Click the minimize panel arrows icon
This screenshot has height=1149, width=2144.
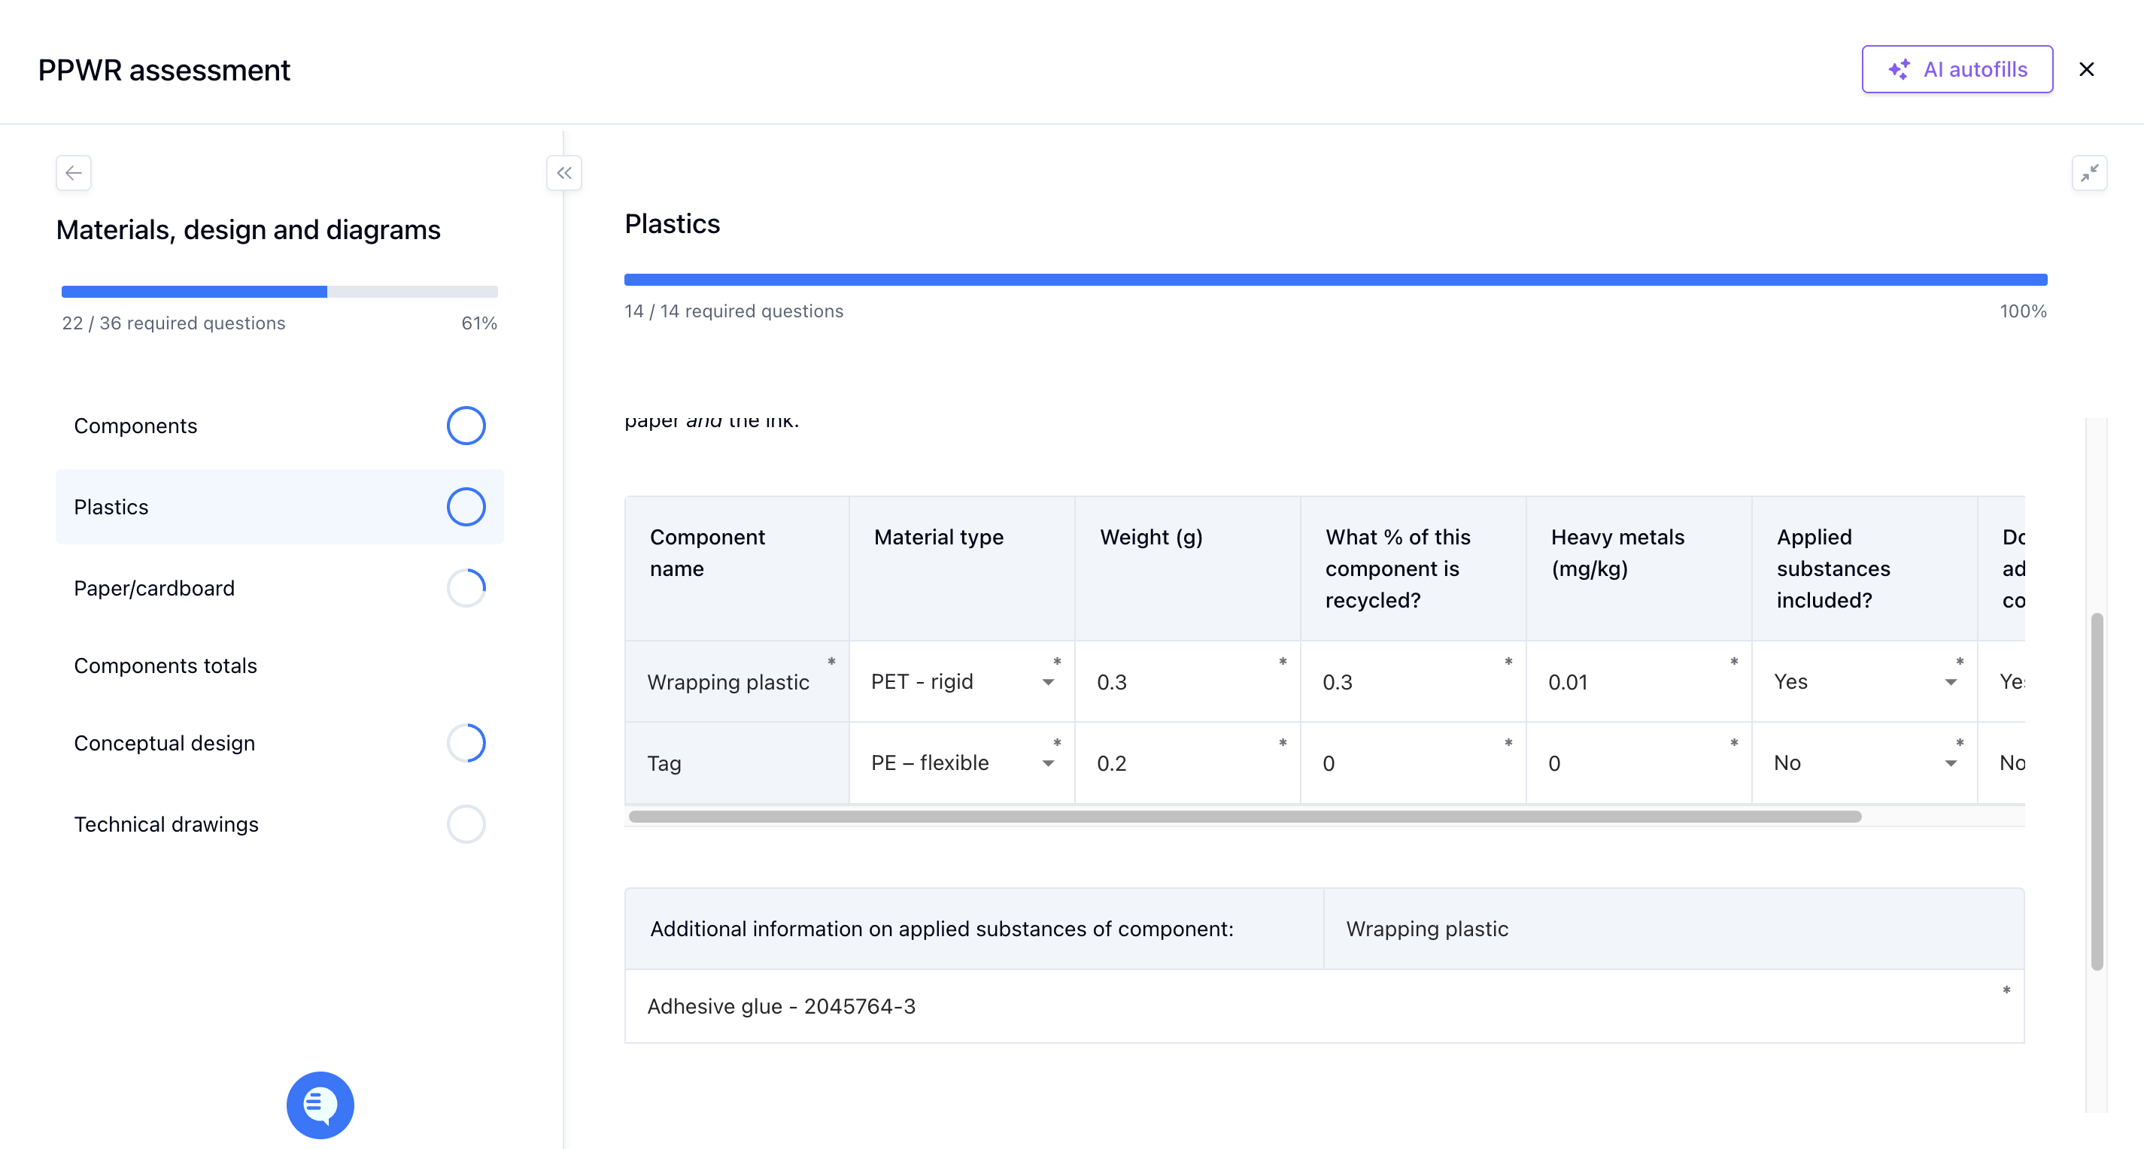(x=2089, y=173)
